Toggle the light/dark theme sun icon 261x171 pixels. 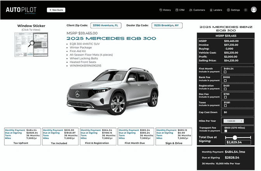click(246, 10)
